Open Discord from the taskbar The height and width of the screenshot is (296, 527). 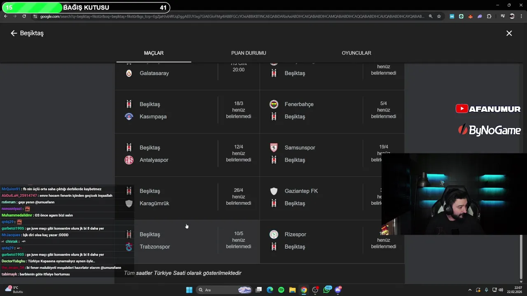coord(338,289)
